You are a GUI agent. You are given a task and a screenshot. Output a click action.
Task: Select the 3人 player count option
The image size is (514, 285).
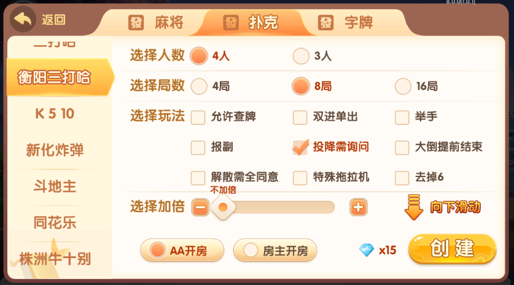[x=301, y=56]
